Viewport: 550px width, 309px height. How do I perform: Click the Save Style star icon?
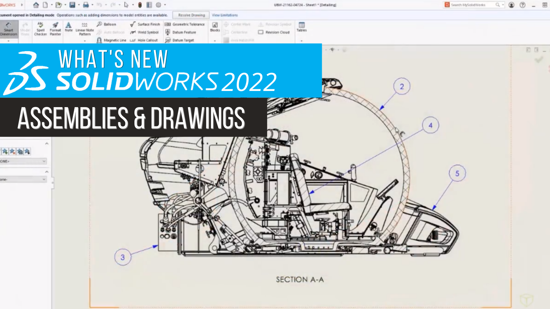pyautogui.click(x=20, y=151)
